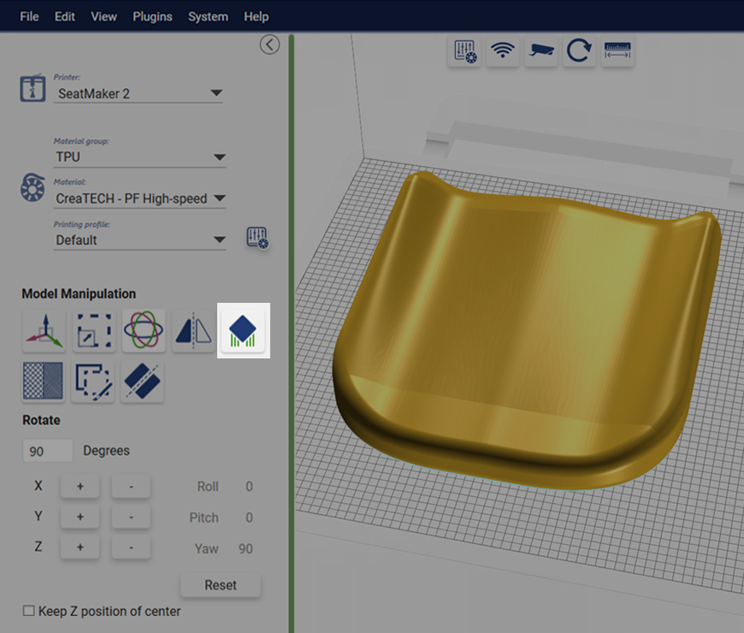The height and width of the screenshot is (633, 744).
Task: Click the Yaw value 90
Action: click(245, 549)
